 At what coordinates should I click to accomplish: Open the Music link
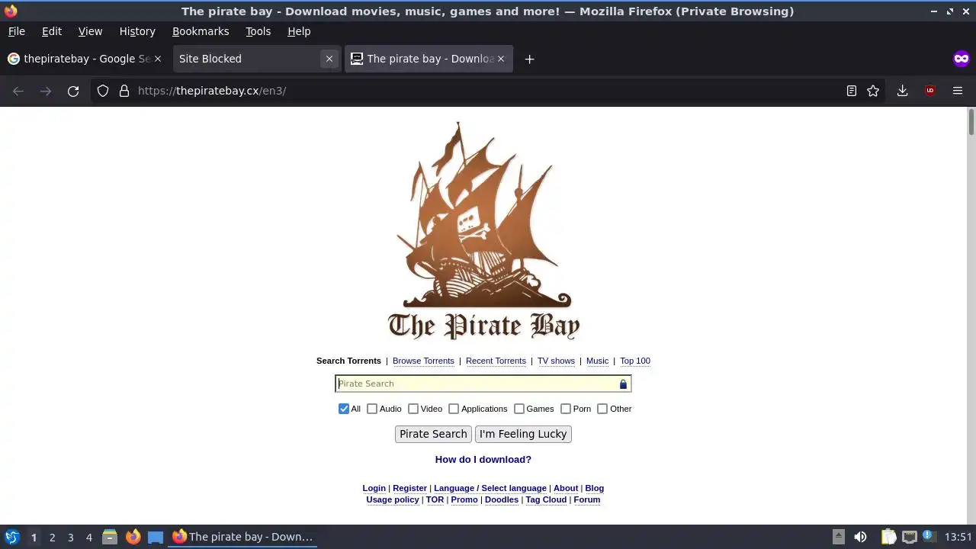597,361
